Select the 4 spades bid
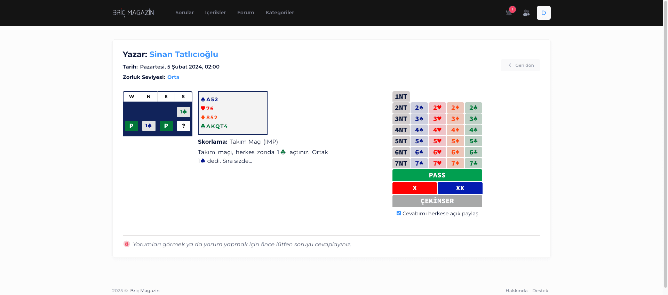This screenshot has height=295, width=668. (x=419, y=130)
